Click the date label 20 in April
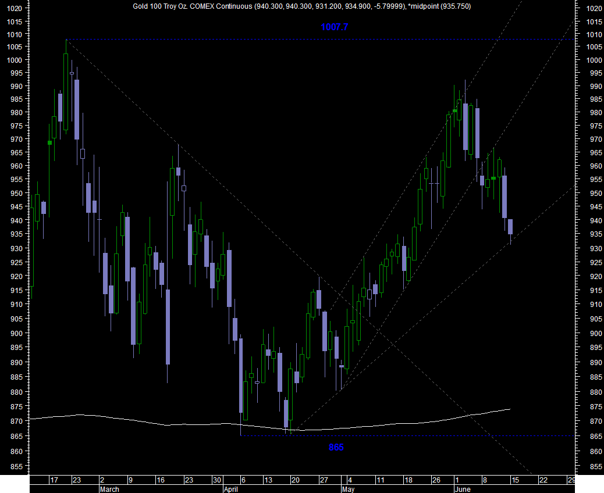 tap(296, 480)
